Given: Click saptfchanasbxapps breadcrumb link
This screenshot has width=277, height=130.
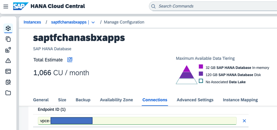Looking at the screenshot, I should (x=69, y=22).
